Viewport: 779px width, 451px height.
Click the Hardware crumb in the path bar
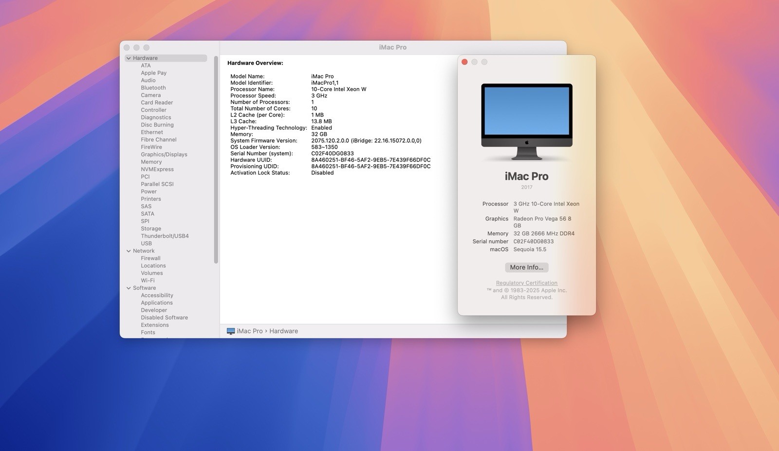(x=284, y=331)
